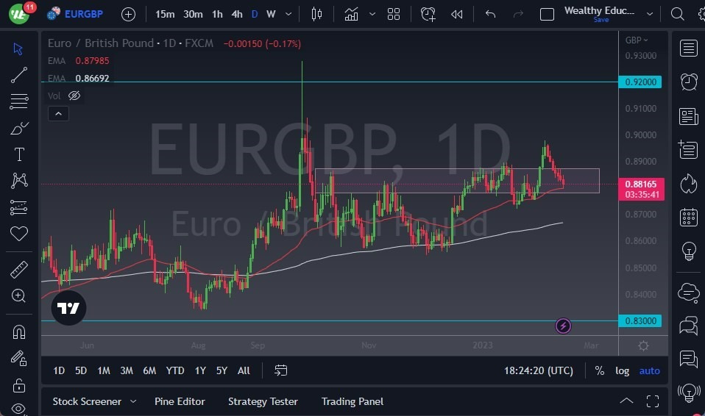The height and width of the screenshot is (416, 705).
Task: Select the trend line drawing tool
Action: pyautogui.click(x=19, y=75)
